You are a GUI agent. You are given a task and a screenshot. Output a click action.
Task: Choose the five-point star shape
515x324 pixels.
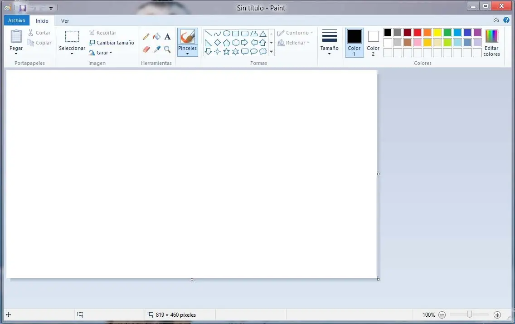tap(226, 52)
